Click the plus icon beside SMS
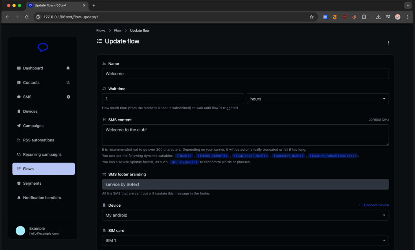The image size is (415, 250). tap(68, 97)
